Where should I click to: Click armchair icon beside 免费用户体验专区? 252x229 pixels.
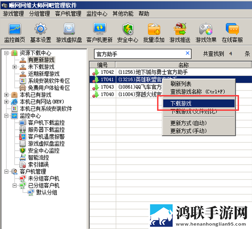pyautogui.click(x=23, y=88)
